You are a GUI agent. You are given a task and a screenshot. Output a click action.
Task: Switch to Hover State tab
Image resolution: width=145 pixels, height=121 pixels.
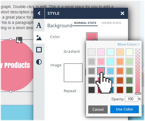point(111,23)
